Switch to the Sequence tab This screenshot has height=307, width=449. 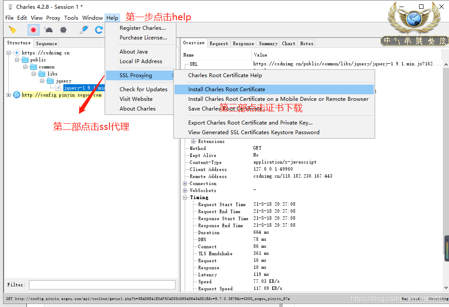point(46,43)
